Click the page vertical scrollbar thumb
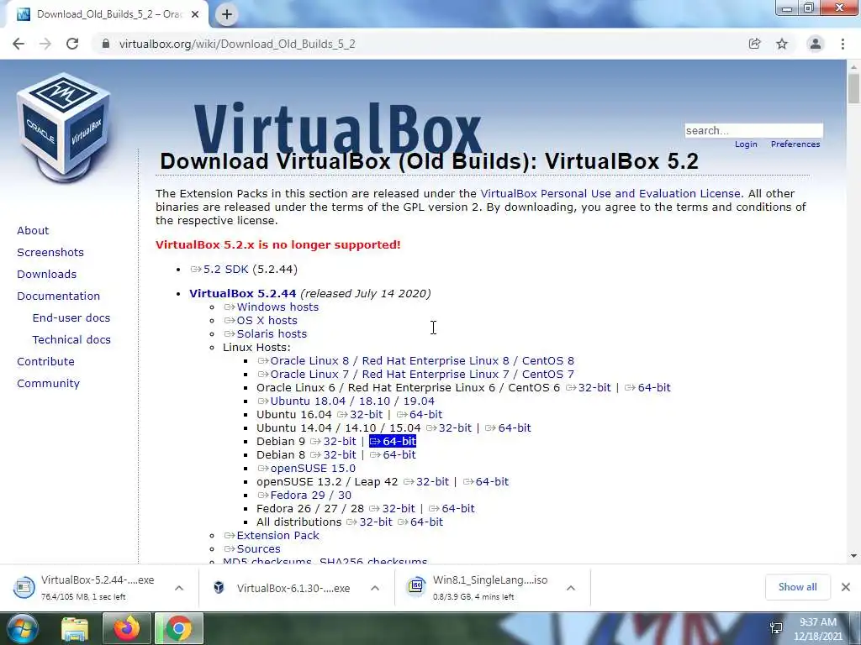 pyautogui.click(x=853, y=87)
